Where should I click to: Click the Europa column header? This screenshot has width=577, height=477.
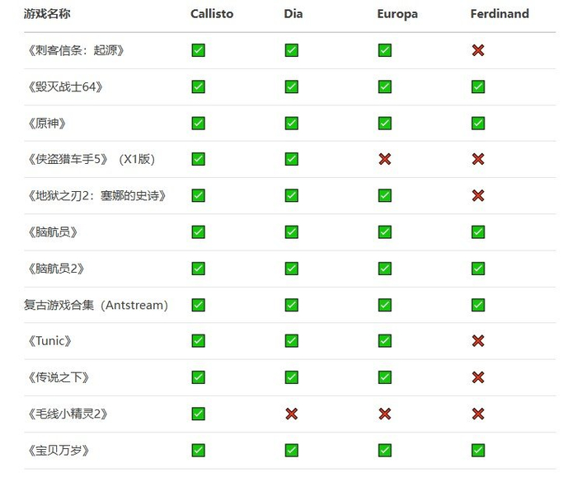tap(397, 14)
